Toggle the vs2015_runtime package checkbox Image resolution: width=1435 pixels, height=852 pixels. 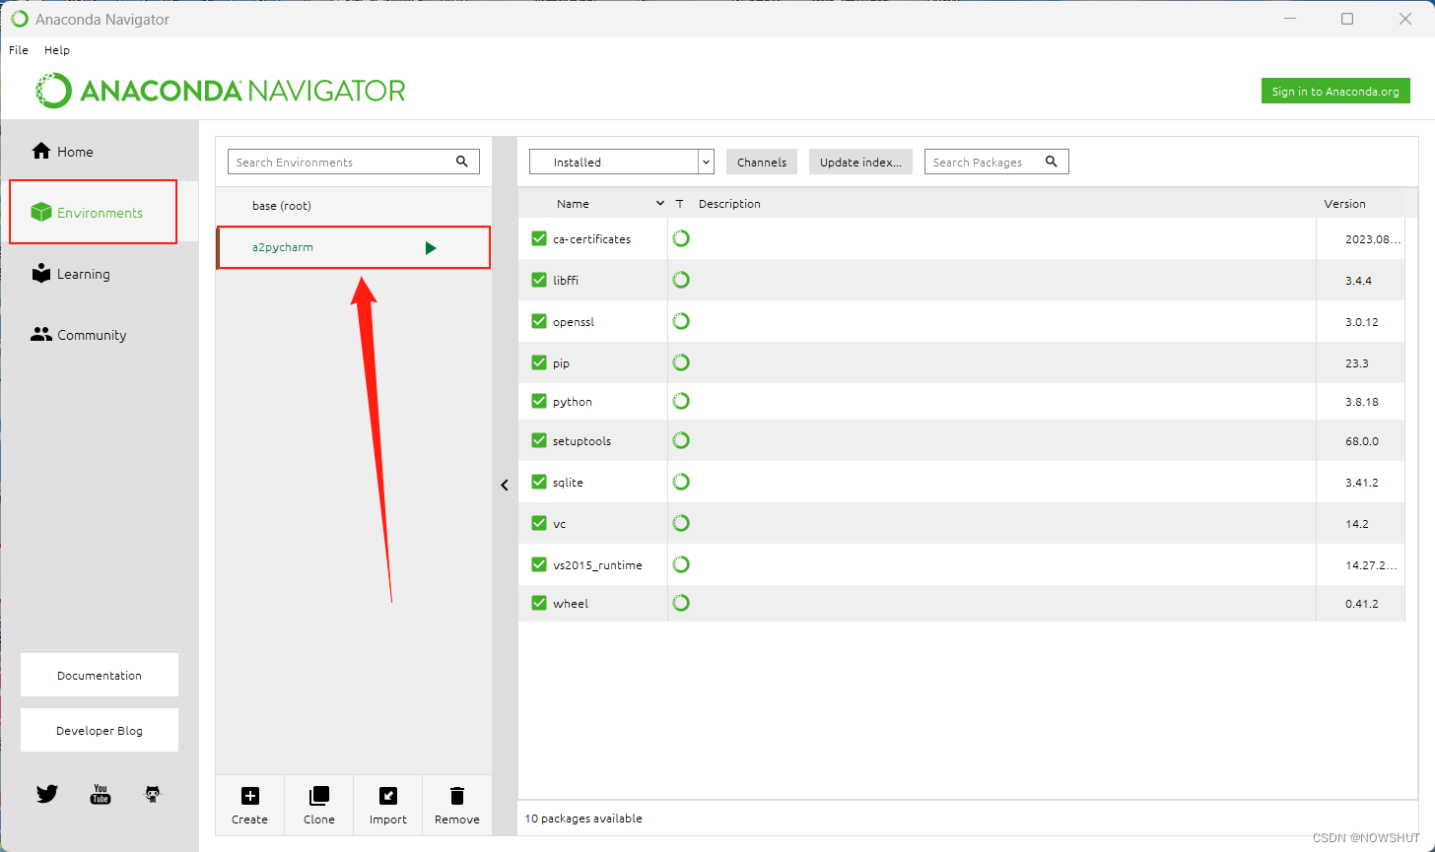click(539, 564)
